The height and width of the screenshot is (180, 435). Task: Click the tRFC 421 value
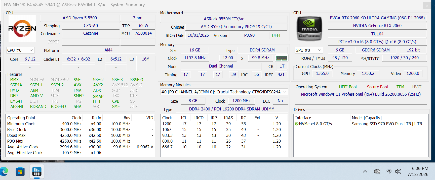coord(281,75)
